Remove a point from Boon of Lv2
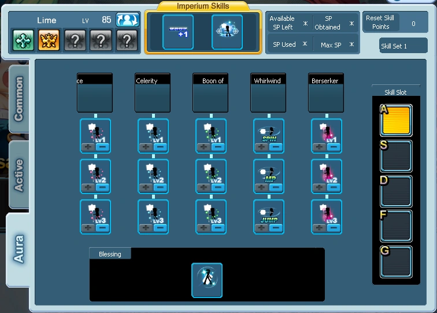The height and width of the screenshot is (313, 437). coord(218,188)
